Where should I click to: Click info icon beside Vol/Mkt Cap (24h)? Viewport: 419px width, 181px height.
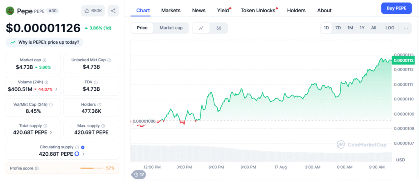tap(51, 105)
